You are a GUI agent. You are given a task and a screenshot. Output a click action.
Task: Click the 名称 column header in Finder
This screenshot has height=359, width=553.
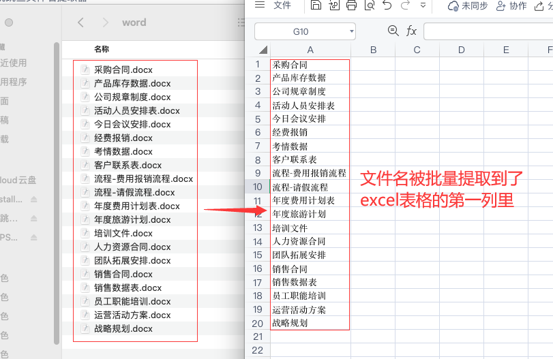coord(102,49)
